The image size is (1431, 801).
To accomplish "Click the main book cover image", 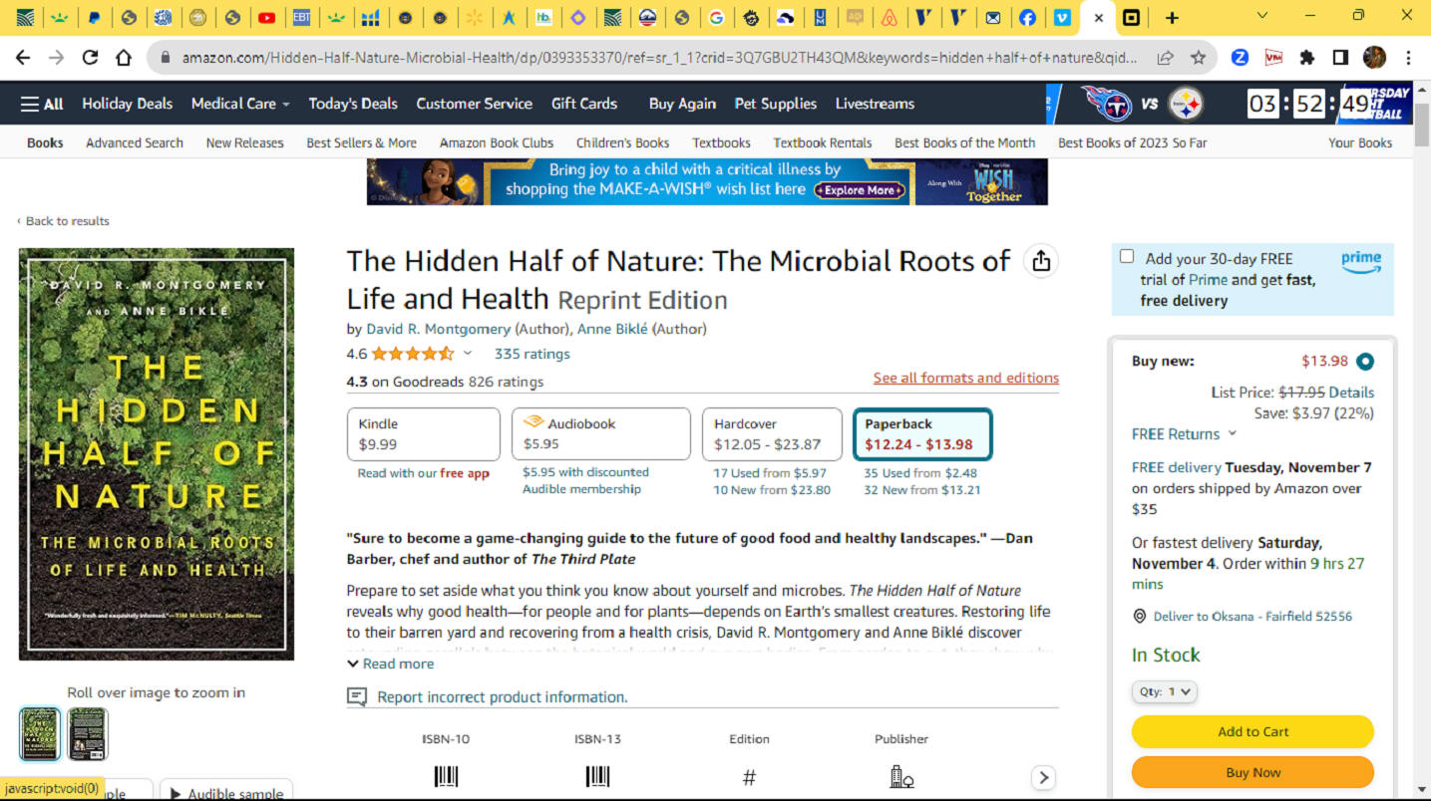I will pos(157,454).
